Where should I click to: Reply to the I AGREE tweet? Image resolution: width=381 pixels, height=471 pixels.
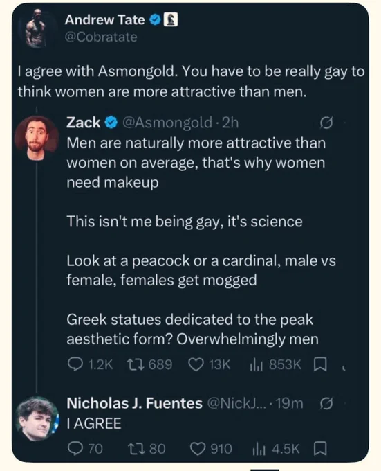point(74,448)
